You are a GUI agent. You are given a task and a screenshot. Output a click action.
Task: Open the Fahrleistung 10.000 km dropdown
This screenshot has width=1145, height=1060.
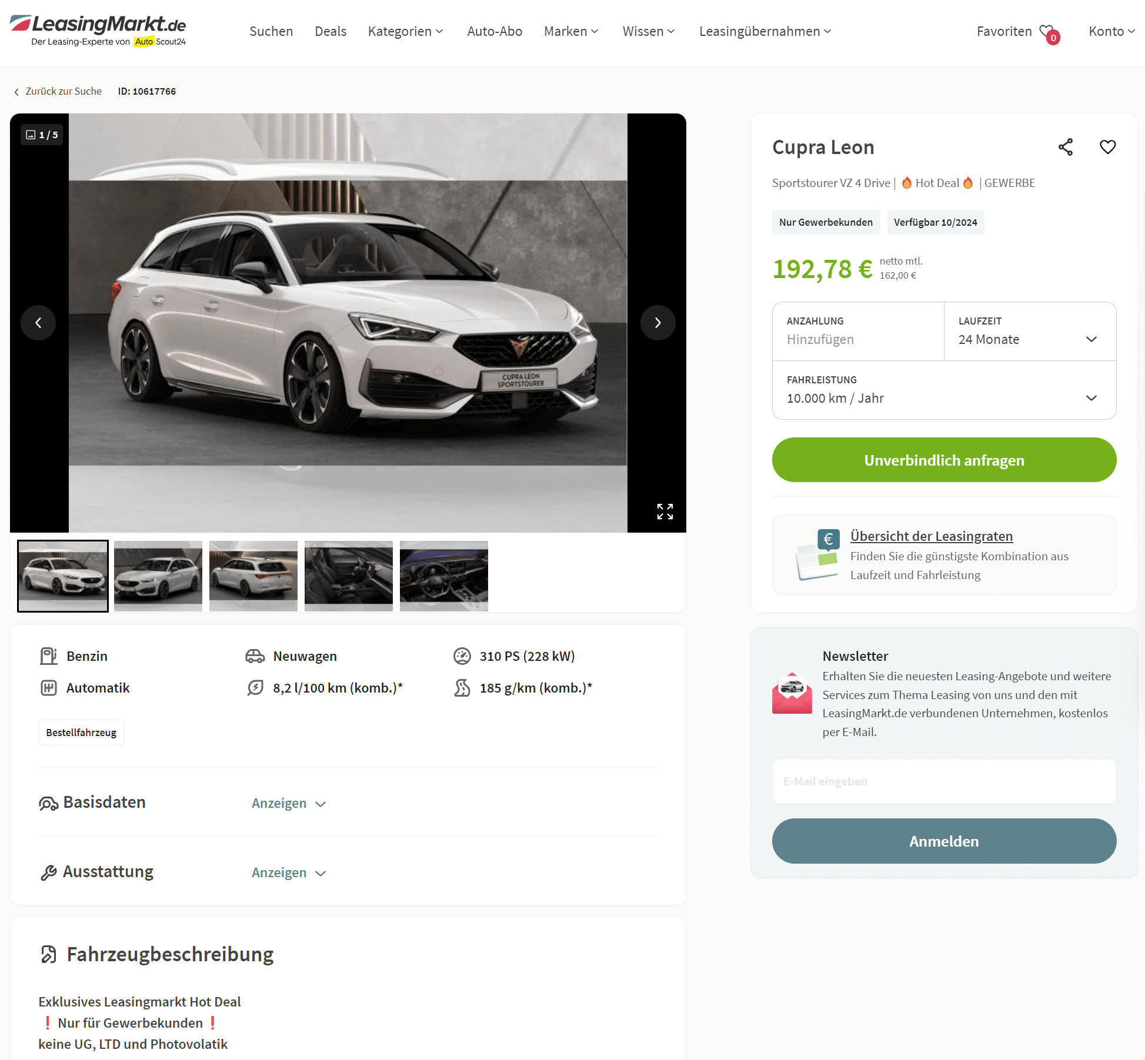coord(944,390)
